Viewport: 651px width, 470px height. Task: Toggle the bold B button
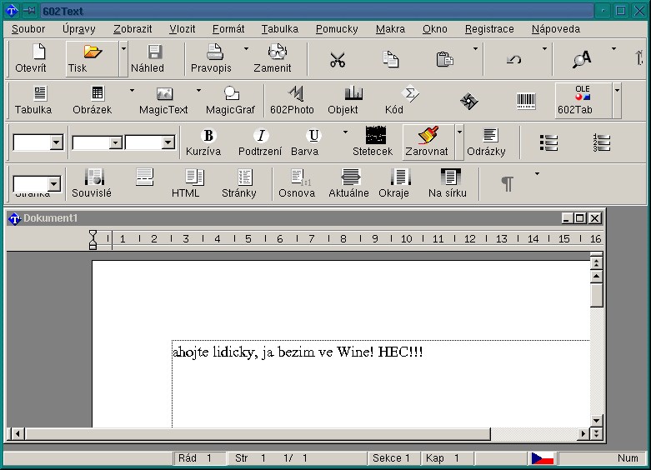[x=208, y=135]
